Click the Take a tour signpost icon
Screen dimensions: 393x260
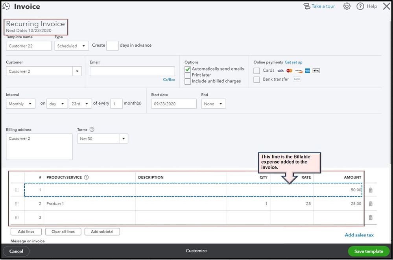click(x=307, y=7)
